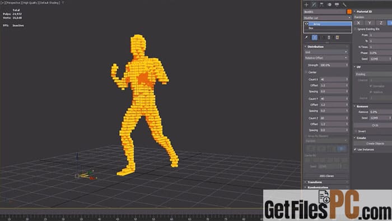Image resolution: width=392 pixels, height=221 pixels.
Task: Click the Phase value field
Action: (380, 53)
